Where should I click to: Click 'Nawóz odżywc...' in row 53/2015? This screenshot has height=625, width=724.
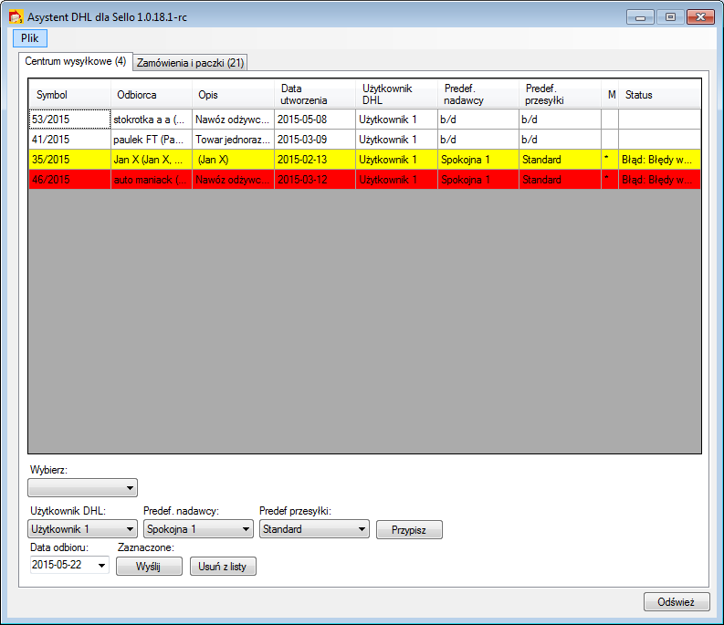click(x=233, y=120)
